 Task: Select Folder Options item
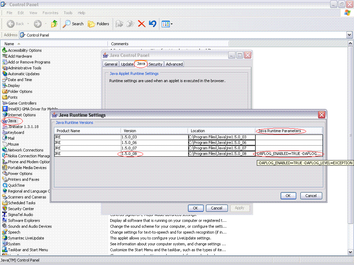coord(17,91)
